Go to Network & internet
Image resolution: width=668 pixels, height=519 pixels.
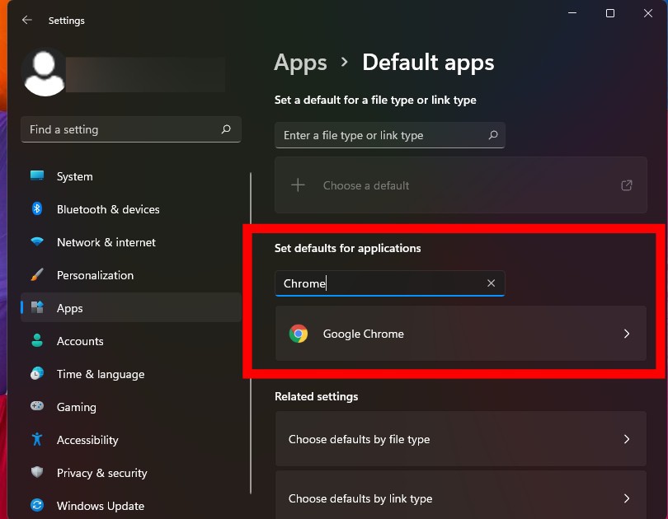point(131,242)
